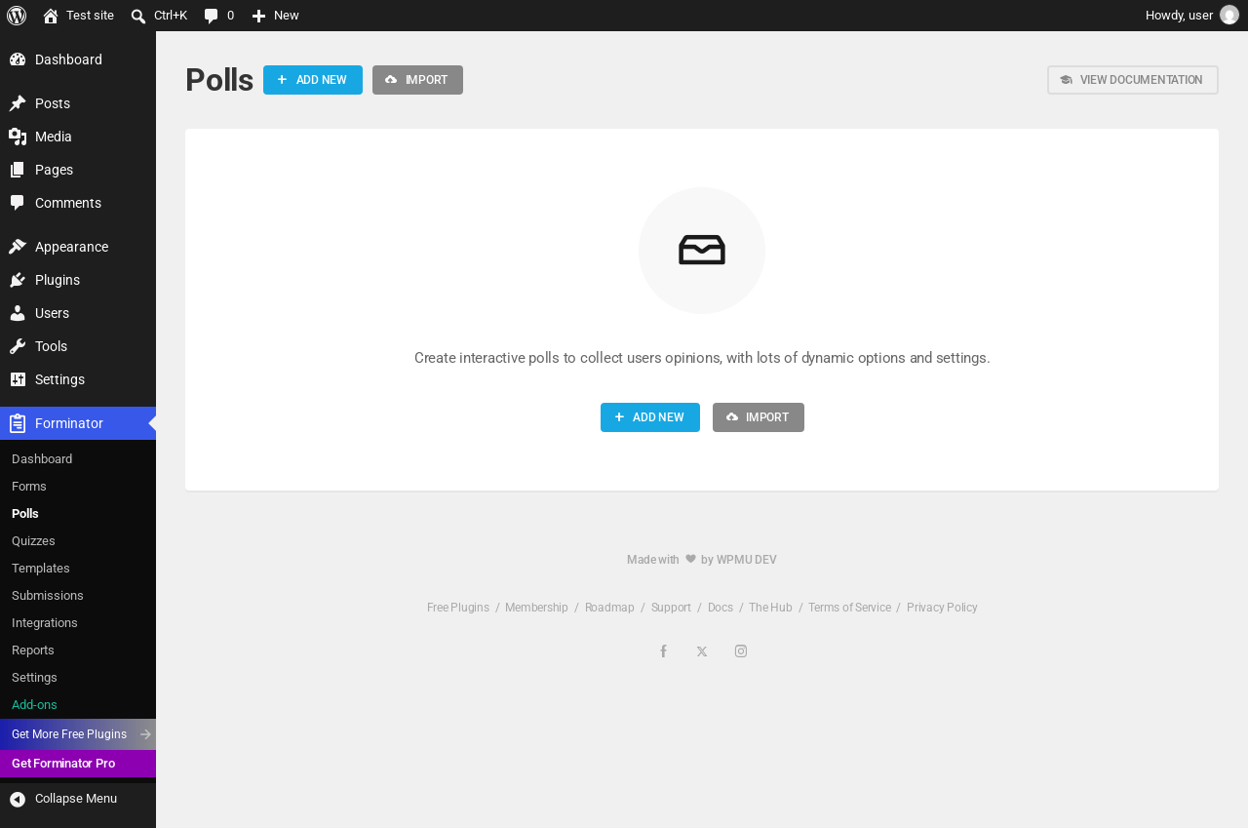This screenshot has width=1248, height=828.
Task: Select Polls submenu item
Action: [x=25, y=514]
